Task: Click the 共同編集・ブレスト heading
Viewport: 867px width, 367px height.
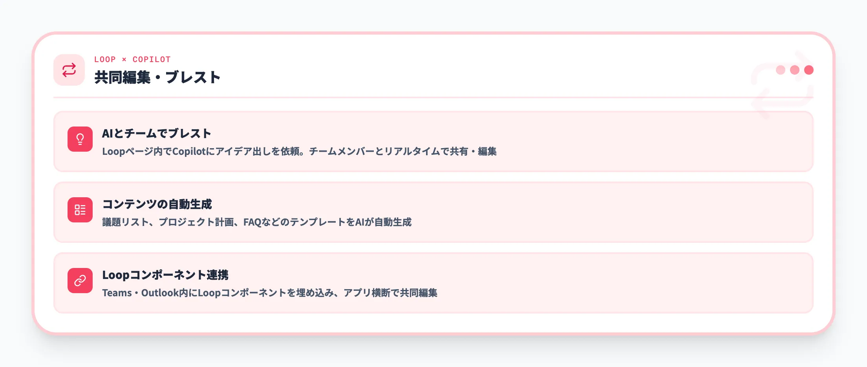Action: tap(157, 77)
